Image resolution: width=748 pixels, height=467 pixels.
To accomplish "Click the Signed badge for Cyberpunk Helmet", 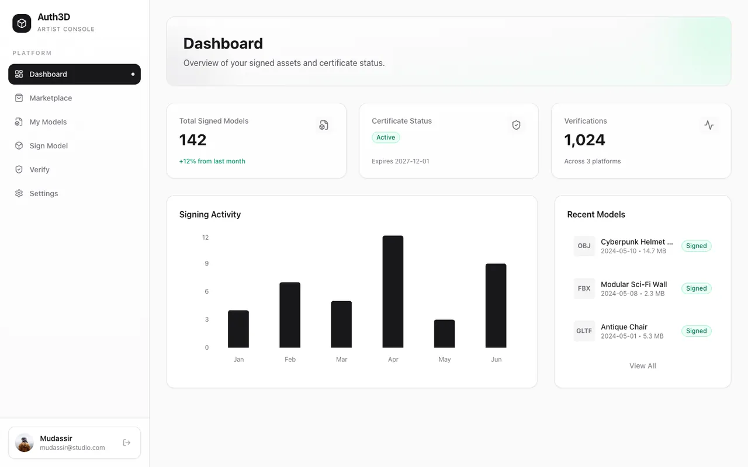I will pos(697,246).
